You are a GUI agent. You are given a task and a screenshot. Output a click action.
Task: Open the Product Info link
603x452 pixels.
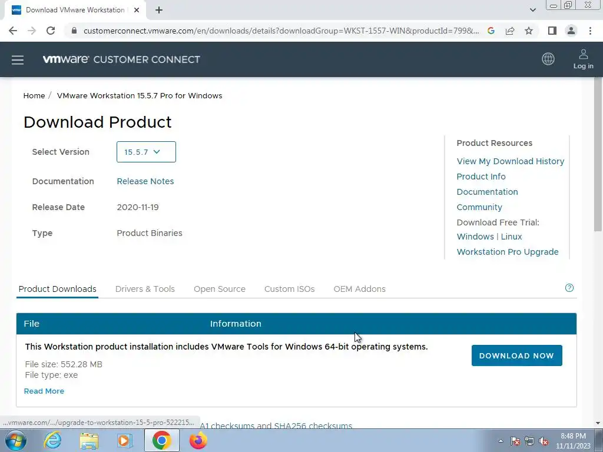481,177
